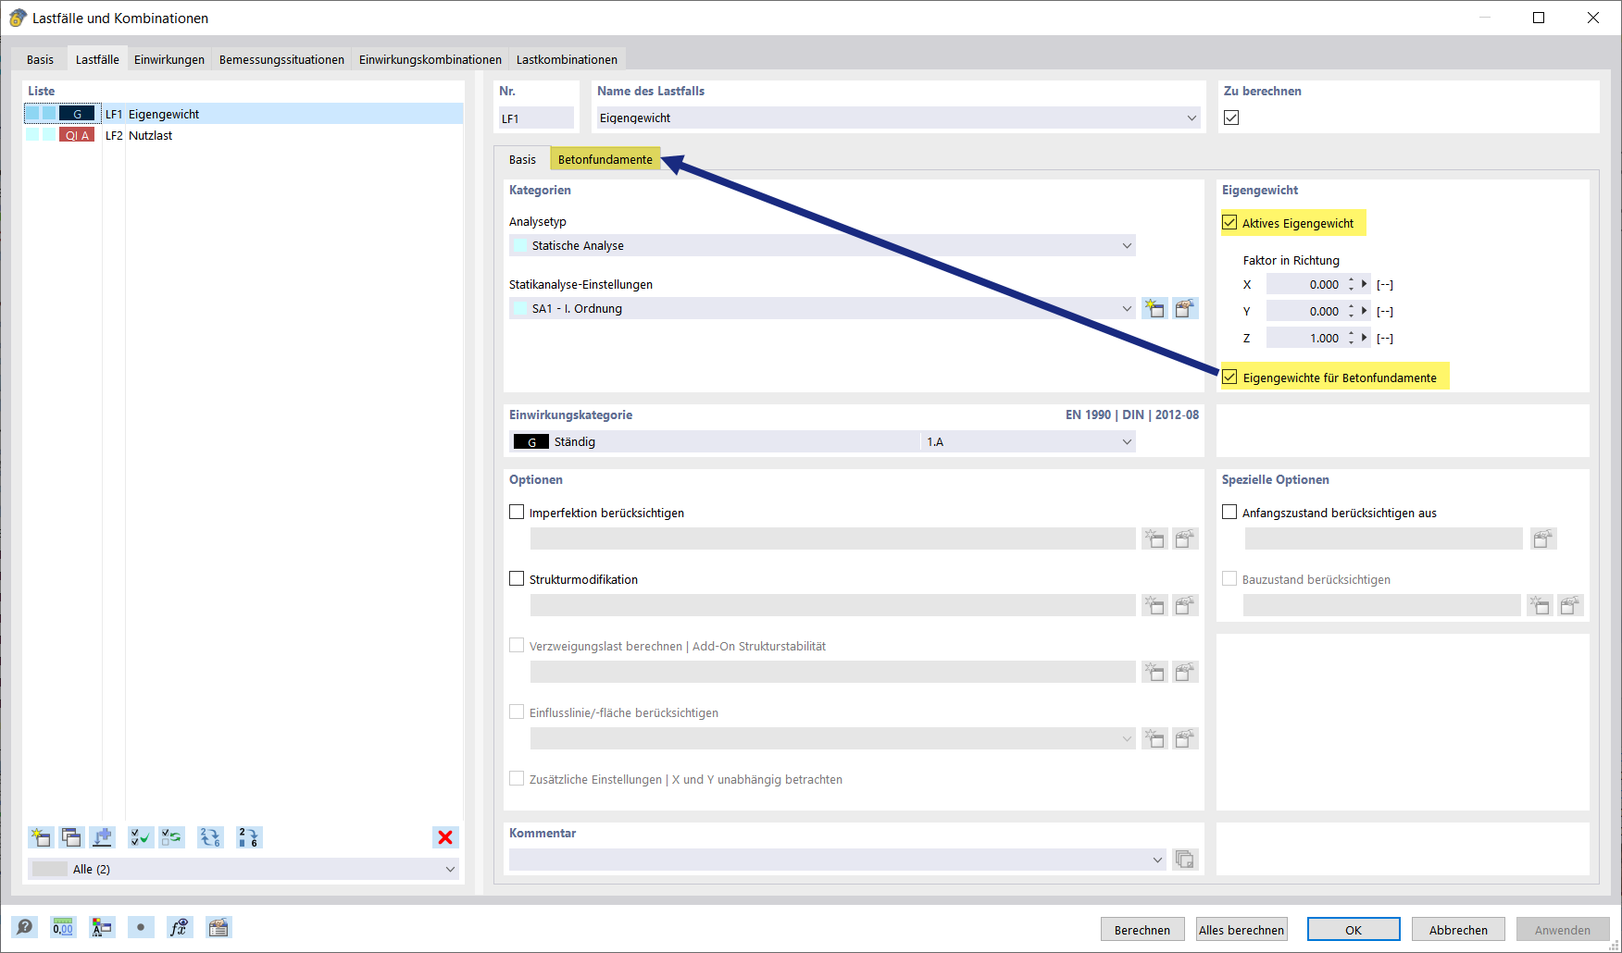Click the edit icon in the Strukturmodifikation row

[x=1186, y=605]
